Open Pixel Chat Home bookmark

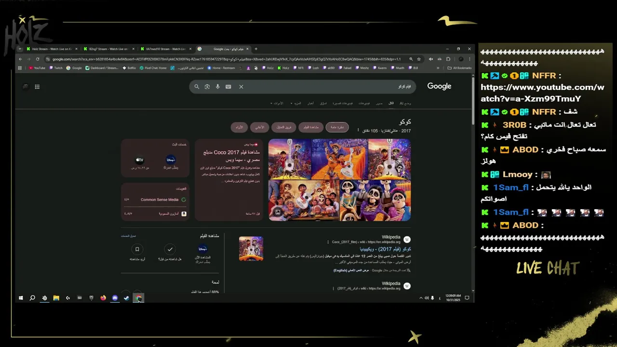pos(153,68)
